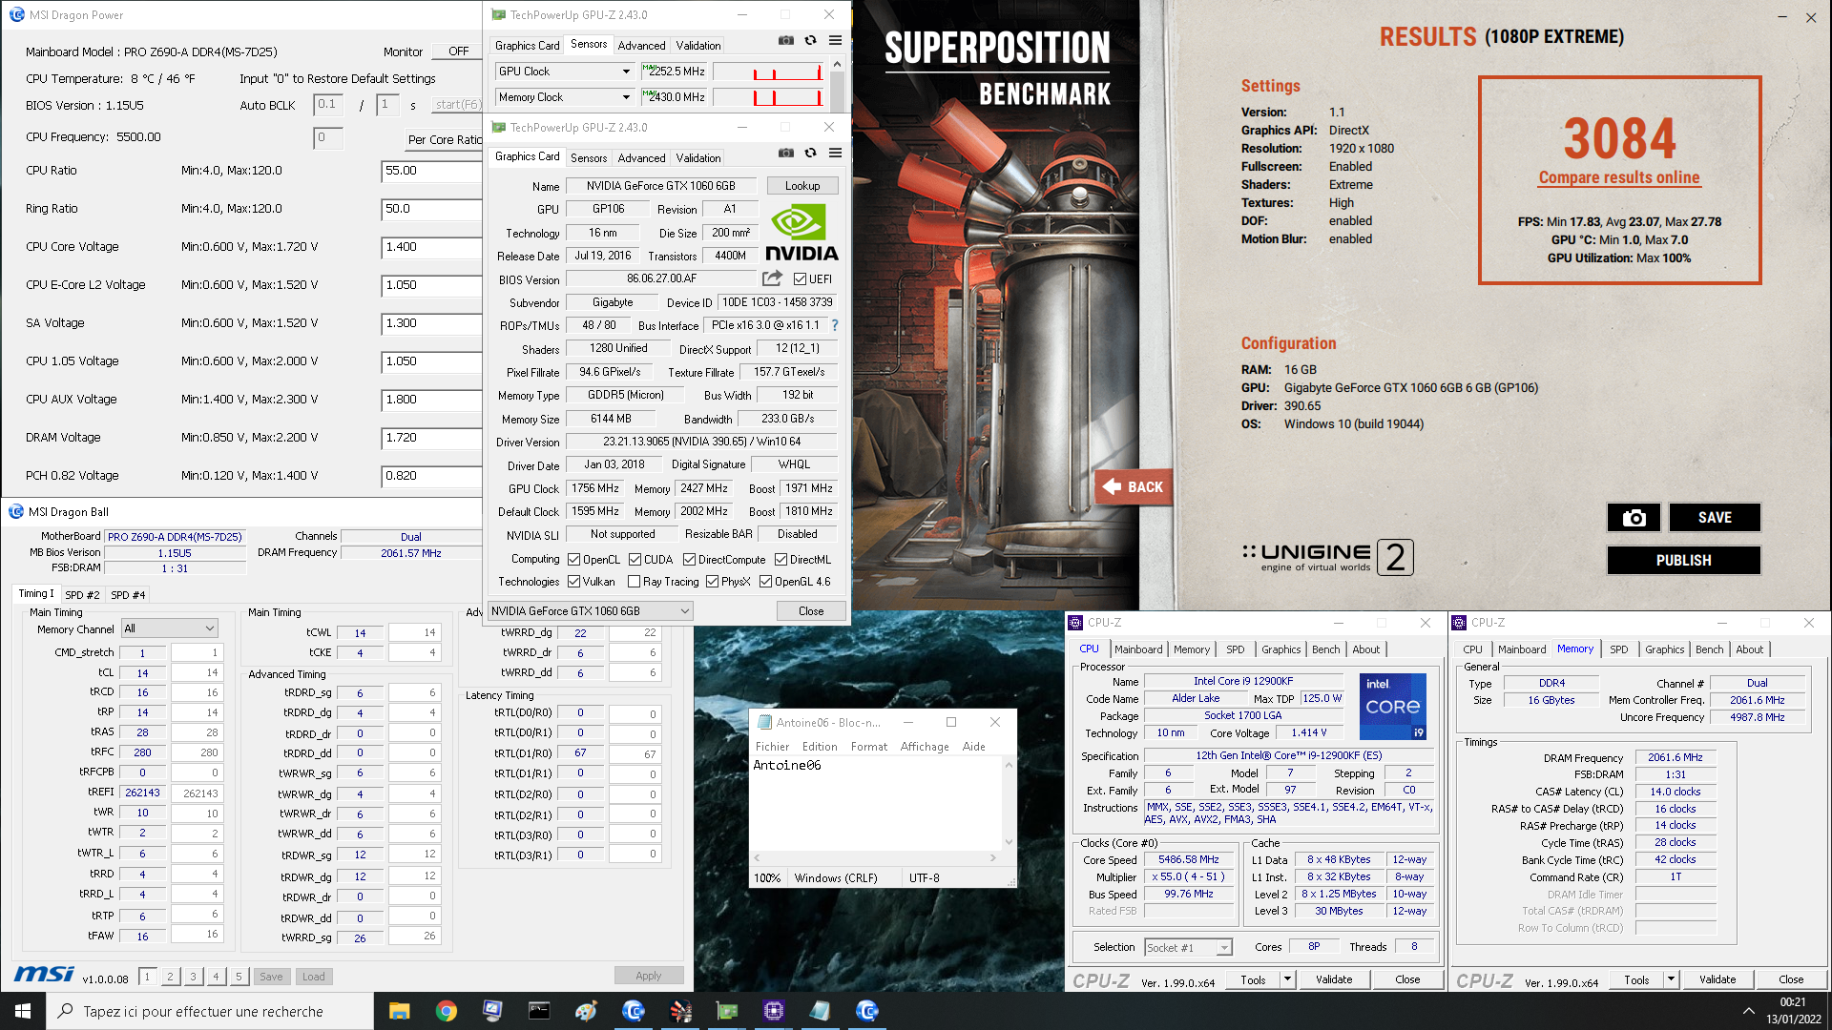Toggle the DirectCompute checkbox

(x=689, y=560)
